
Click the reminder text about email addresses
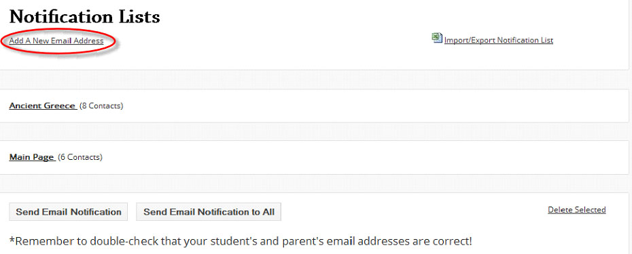(241, 242)
